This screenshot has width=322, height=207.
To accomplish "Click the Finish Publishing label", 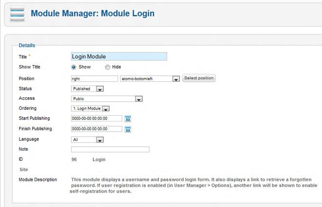I will [35, 129].
